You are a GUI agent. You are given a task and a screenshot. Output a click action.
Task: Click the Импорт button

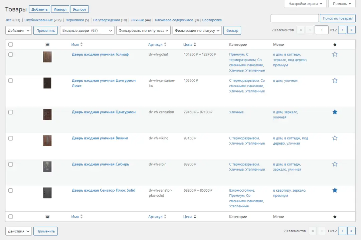[x=60, y=9]
